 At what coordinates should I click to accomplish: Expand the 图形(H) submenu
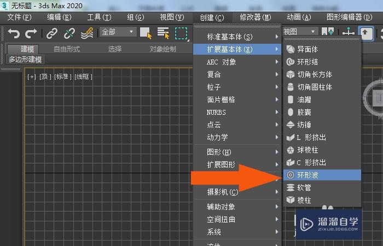237,152
